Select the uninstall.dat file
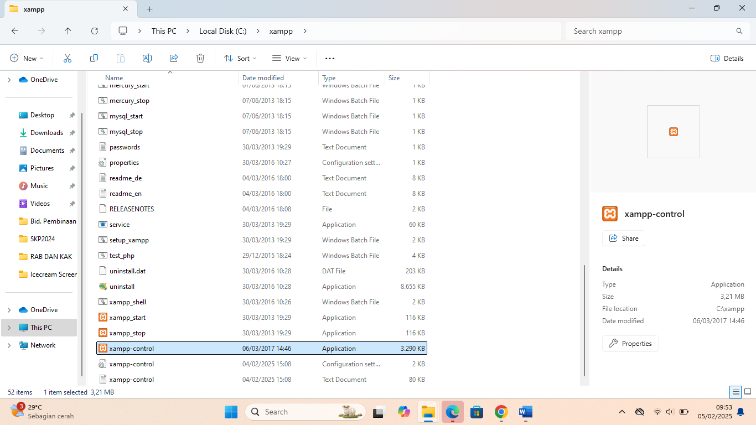 [x=262, y=271]
